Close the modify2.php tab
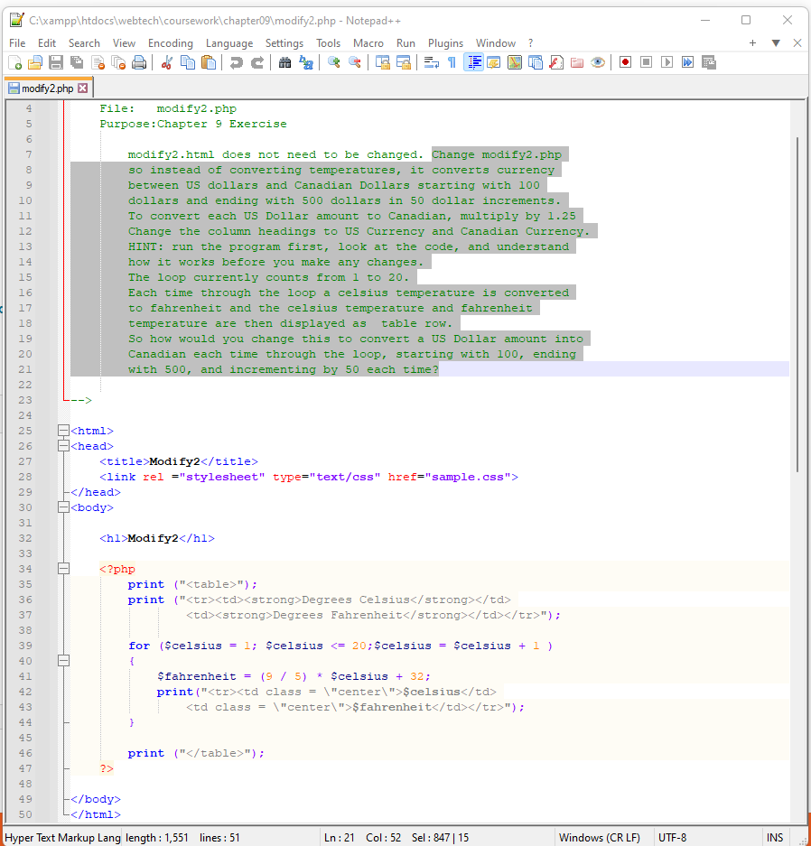 click(82, 88)
